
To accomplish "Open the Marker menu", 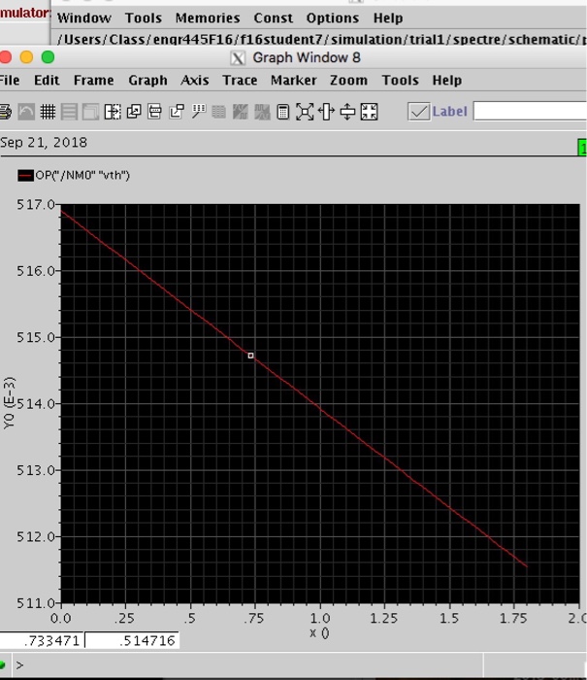I will point(294,81).
